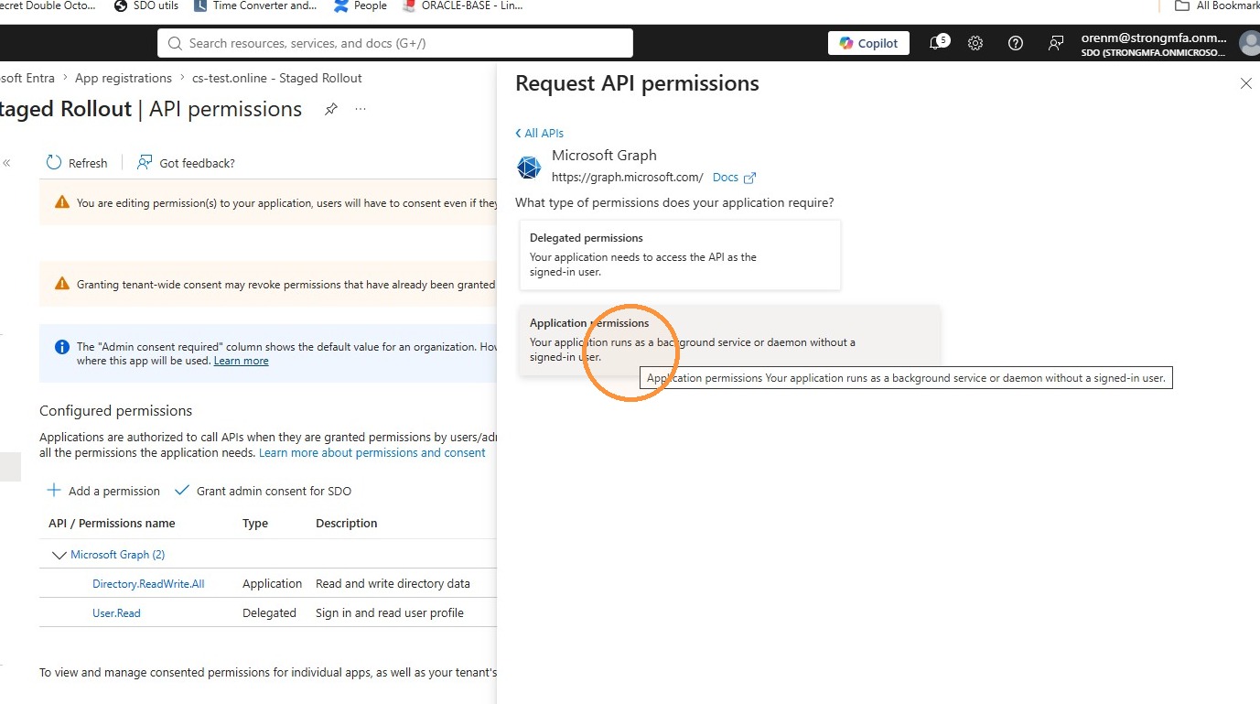Open the ellipsis more-options menu beside the title
1260x704 pixels.
click(x=361, y=109)
